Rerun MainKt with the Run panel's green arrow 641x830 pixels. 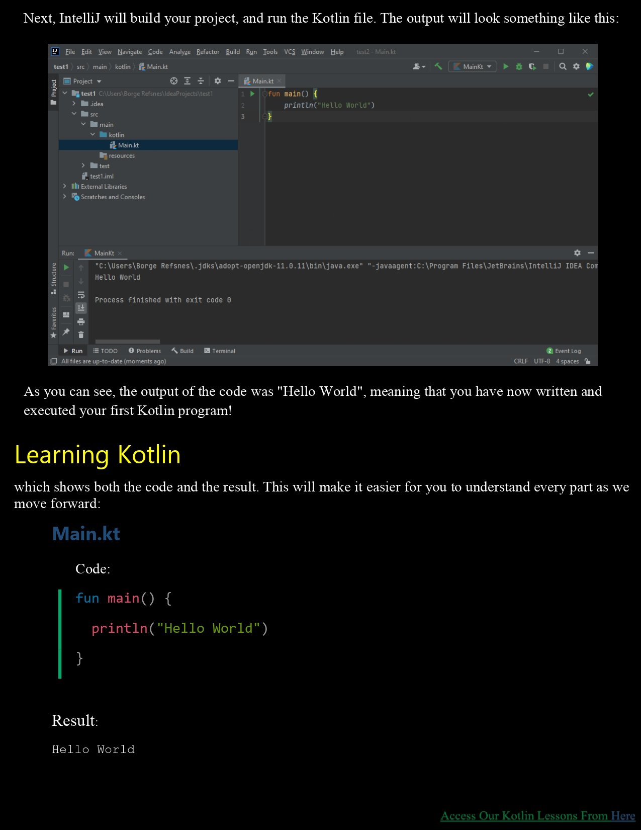point(66,268)
